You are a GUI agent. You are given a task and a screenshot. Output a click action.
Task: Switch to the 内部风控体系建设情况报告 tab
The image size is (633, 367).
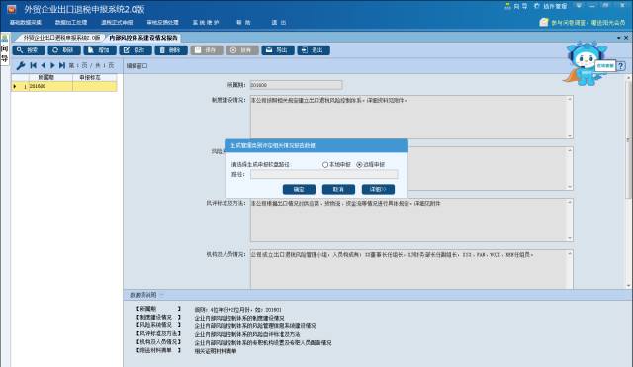142,38
